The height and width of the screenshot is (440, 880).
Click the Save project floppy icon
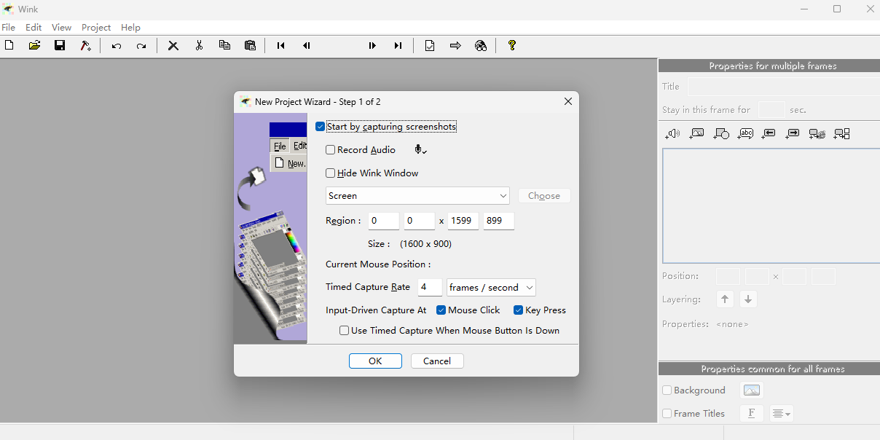60,46
